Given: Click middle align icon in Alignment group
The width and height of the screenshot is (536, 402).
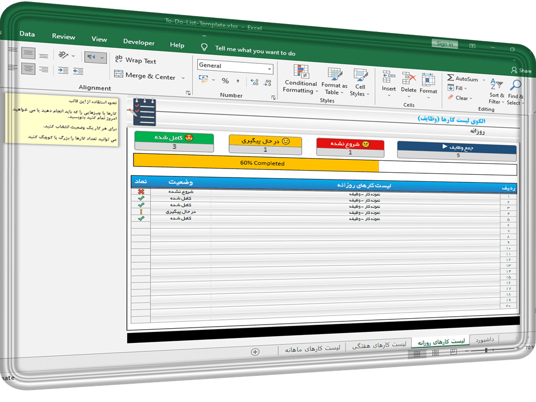Looking at the screenshot, I should (28, 52).
